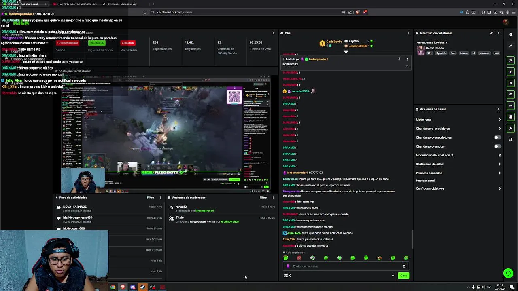Expand the chat leaderboard handle under RayVak
This screenshot has width=518, height=291.
(346, 52)
